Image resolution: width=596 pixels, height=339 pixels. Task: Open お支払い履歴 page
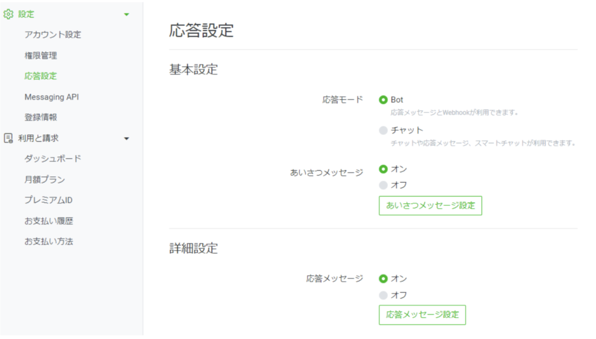click(x=49, y=221)
